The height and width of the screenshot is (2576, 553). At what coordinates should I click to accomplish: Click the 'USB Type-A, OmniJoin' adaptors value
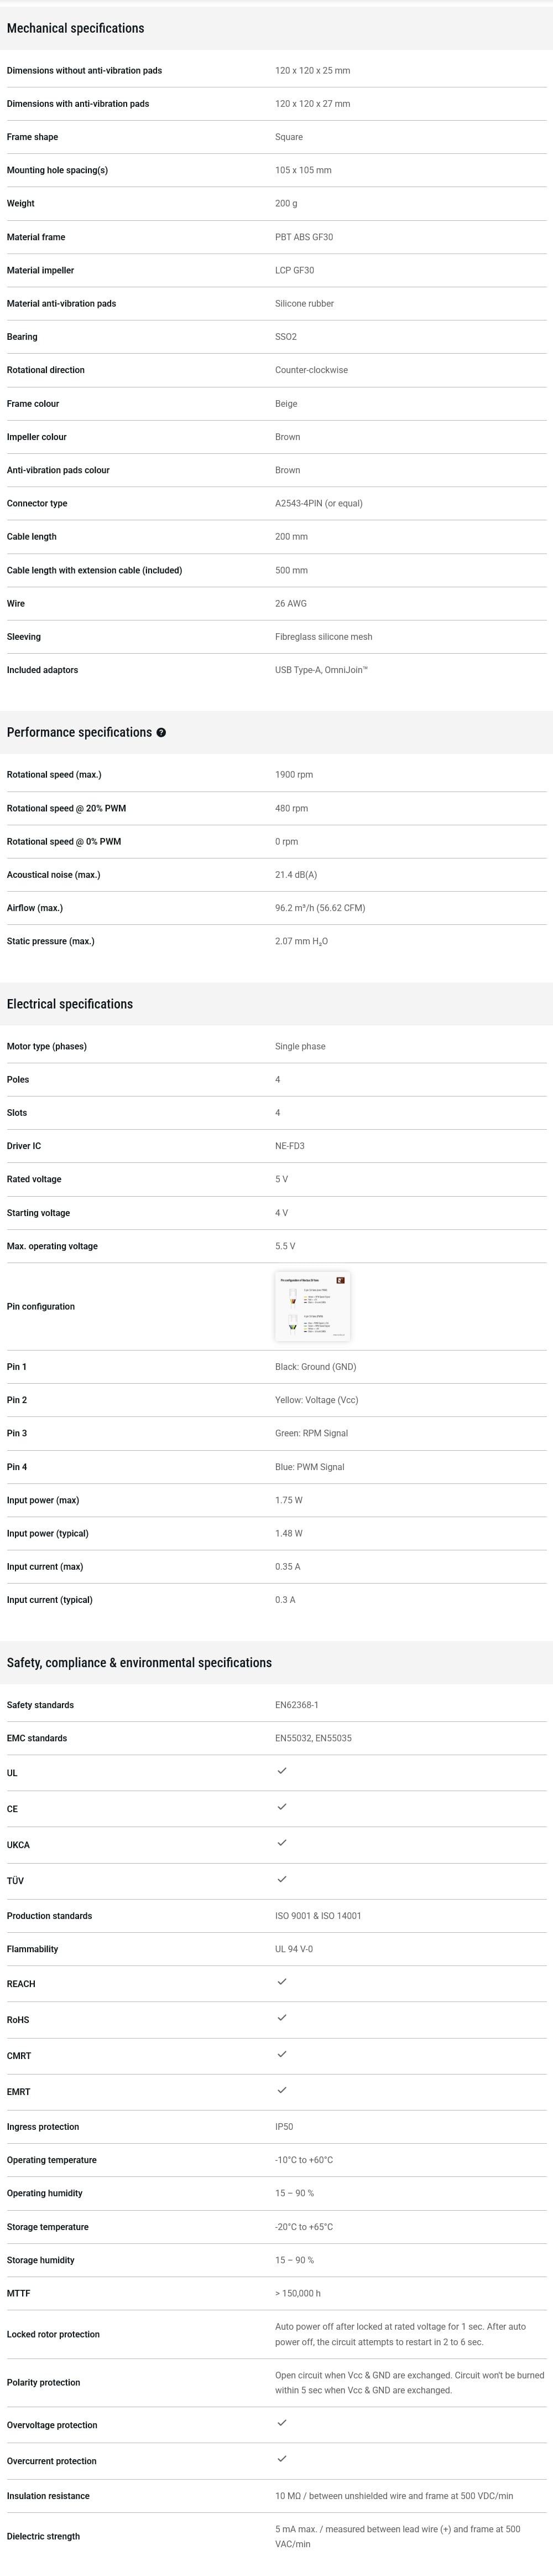[x=321, y=670]
